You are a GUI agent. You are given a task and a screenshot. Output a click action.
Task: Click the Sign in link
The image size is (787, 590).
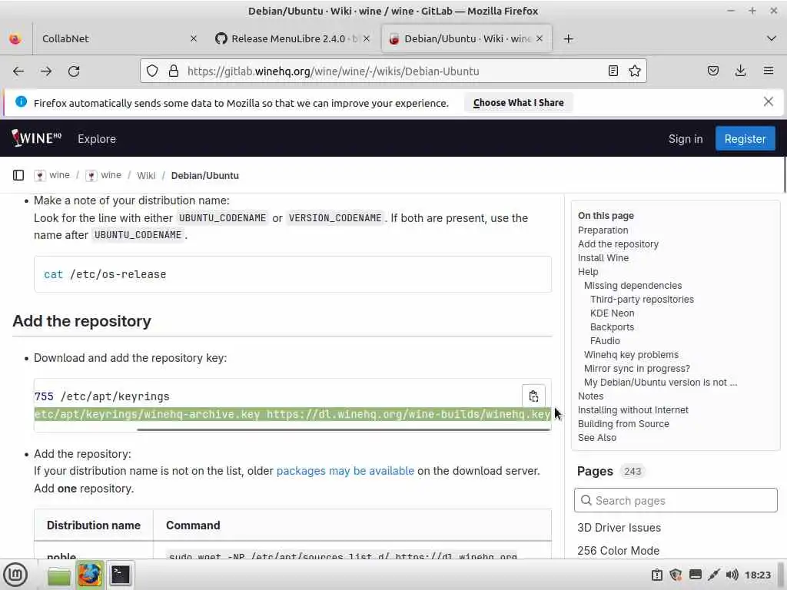click(686, 139)
